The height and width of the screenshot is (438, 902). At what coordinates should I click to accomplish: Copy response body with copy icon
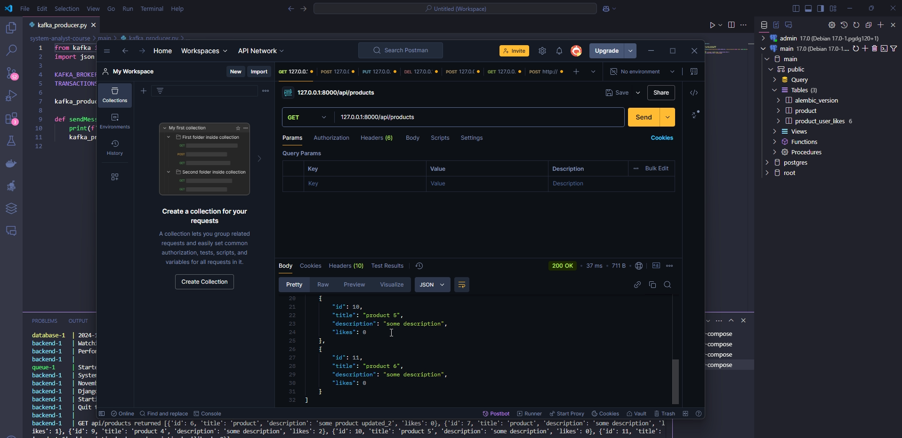tap(652, 285)
